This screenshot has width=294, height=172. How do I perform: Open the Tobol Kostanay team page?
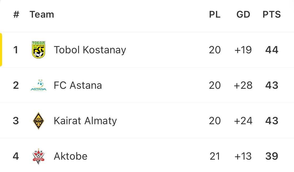coord(90,50)
